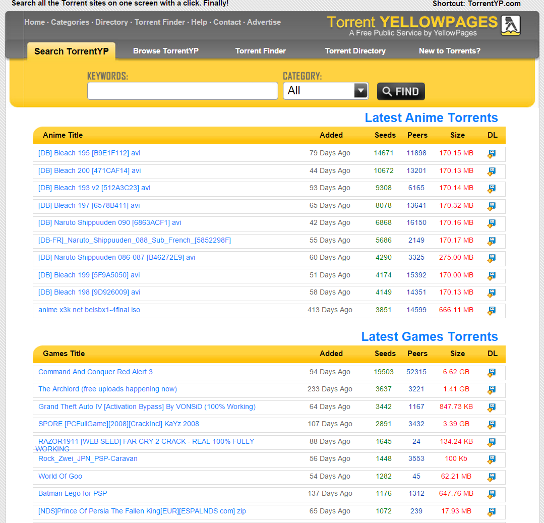Click DL icon for World Of Goo
The height and width of the screenshot is (523, 544).
492,477
